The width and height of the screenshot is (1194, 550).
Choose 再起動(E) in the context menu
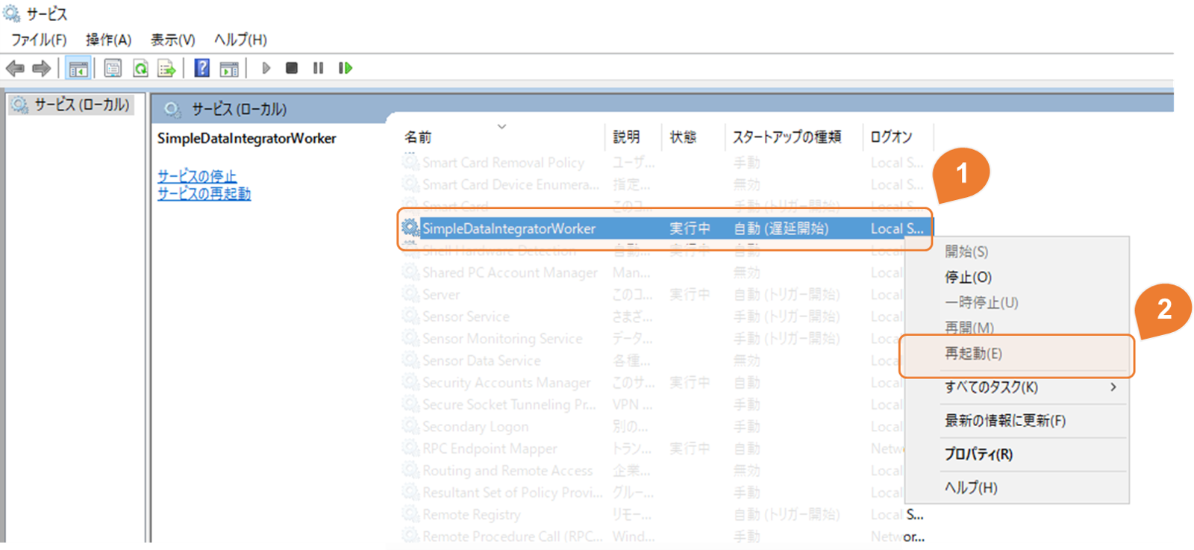pos(1016,354)
